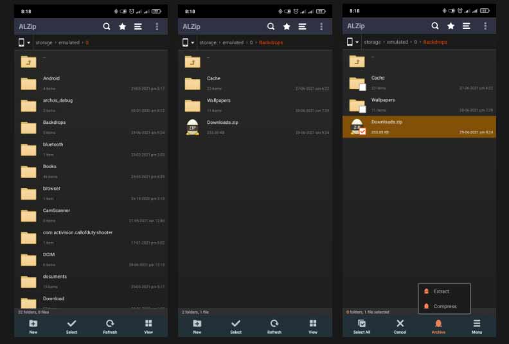Open the com.activision.callofduty.shooter folder
Image resolution: width=509 pixels, height=344 pixels.
[91, 237]
